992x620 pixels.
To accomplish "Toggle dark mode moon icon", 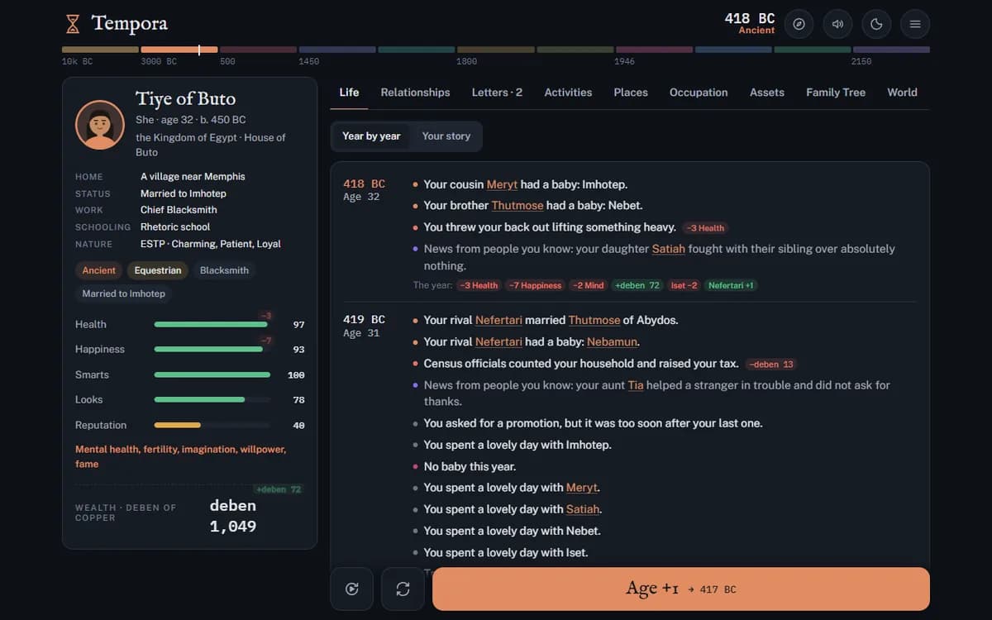I will coord(876,24).
